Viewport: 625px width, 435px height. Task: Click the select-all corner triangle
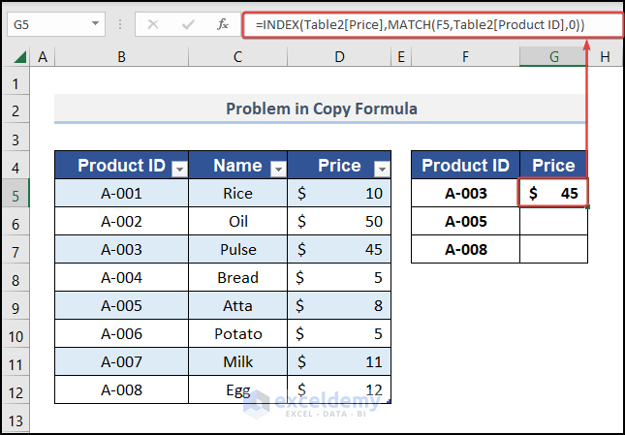pos(16,59)
